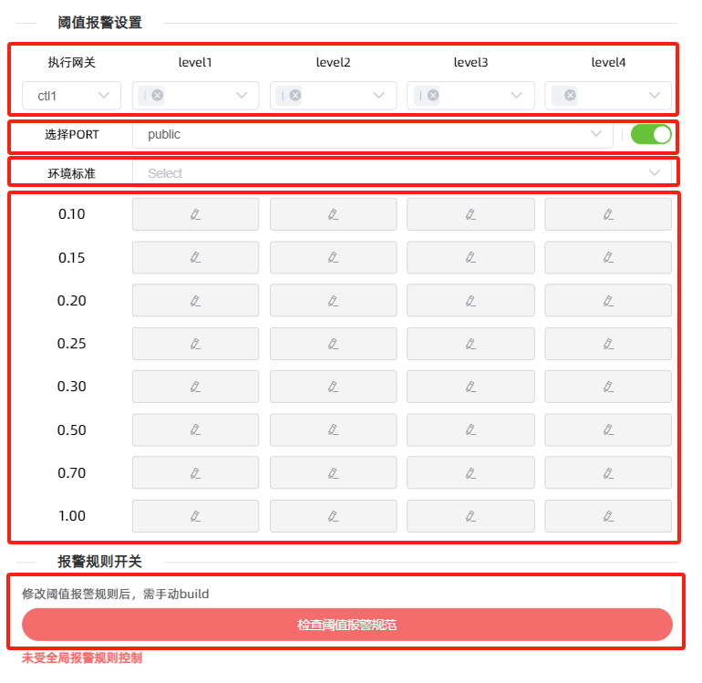Edit the 0.25 row level3 threshold

pyautogui.click(x=470, y=344)
